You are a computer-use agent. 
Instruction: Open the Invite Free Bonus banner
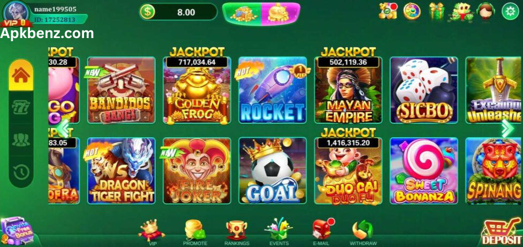click(17, 231)
